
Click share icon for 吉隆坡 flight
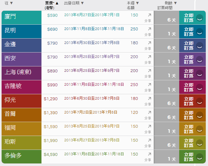[x=149, y=84]
